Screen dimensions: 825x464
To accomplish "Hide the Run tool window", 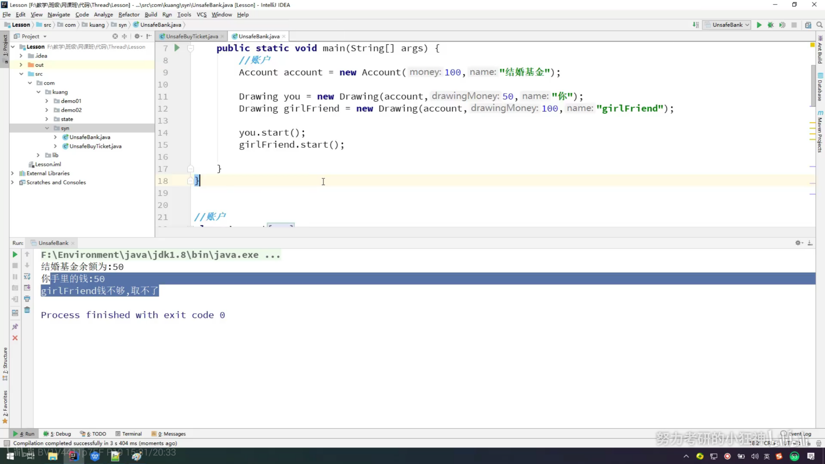I will [810, 243].
